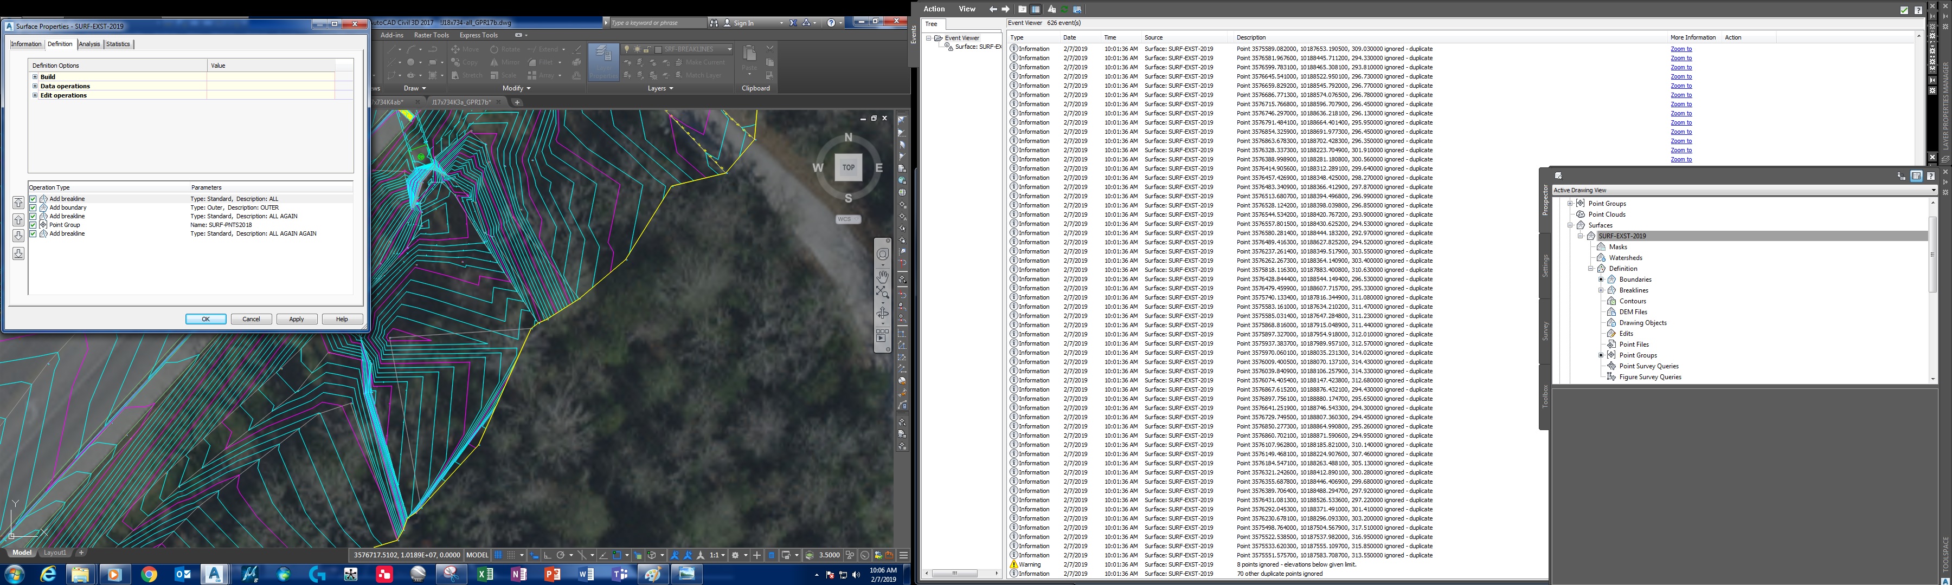Viewport: 1952px width, 585px height.
Task: Uncheck the Point Group SURF-PNTS2018 operation
Action: click(x=32, y=225)
